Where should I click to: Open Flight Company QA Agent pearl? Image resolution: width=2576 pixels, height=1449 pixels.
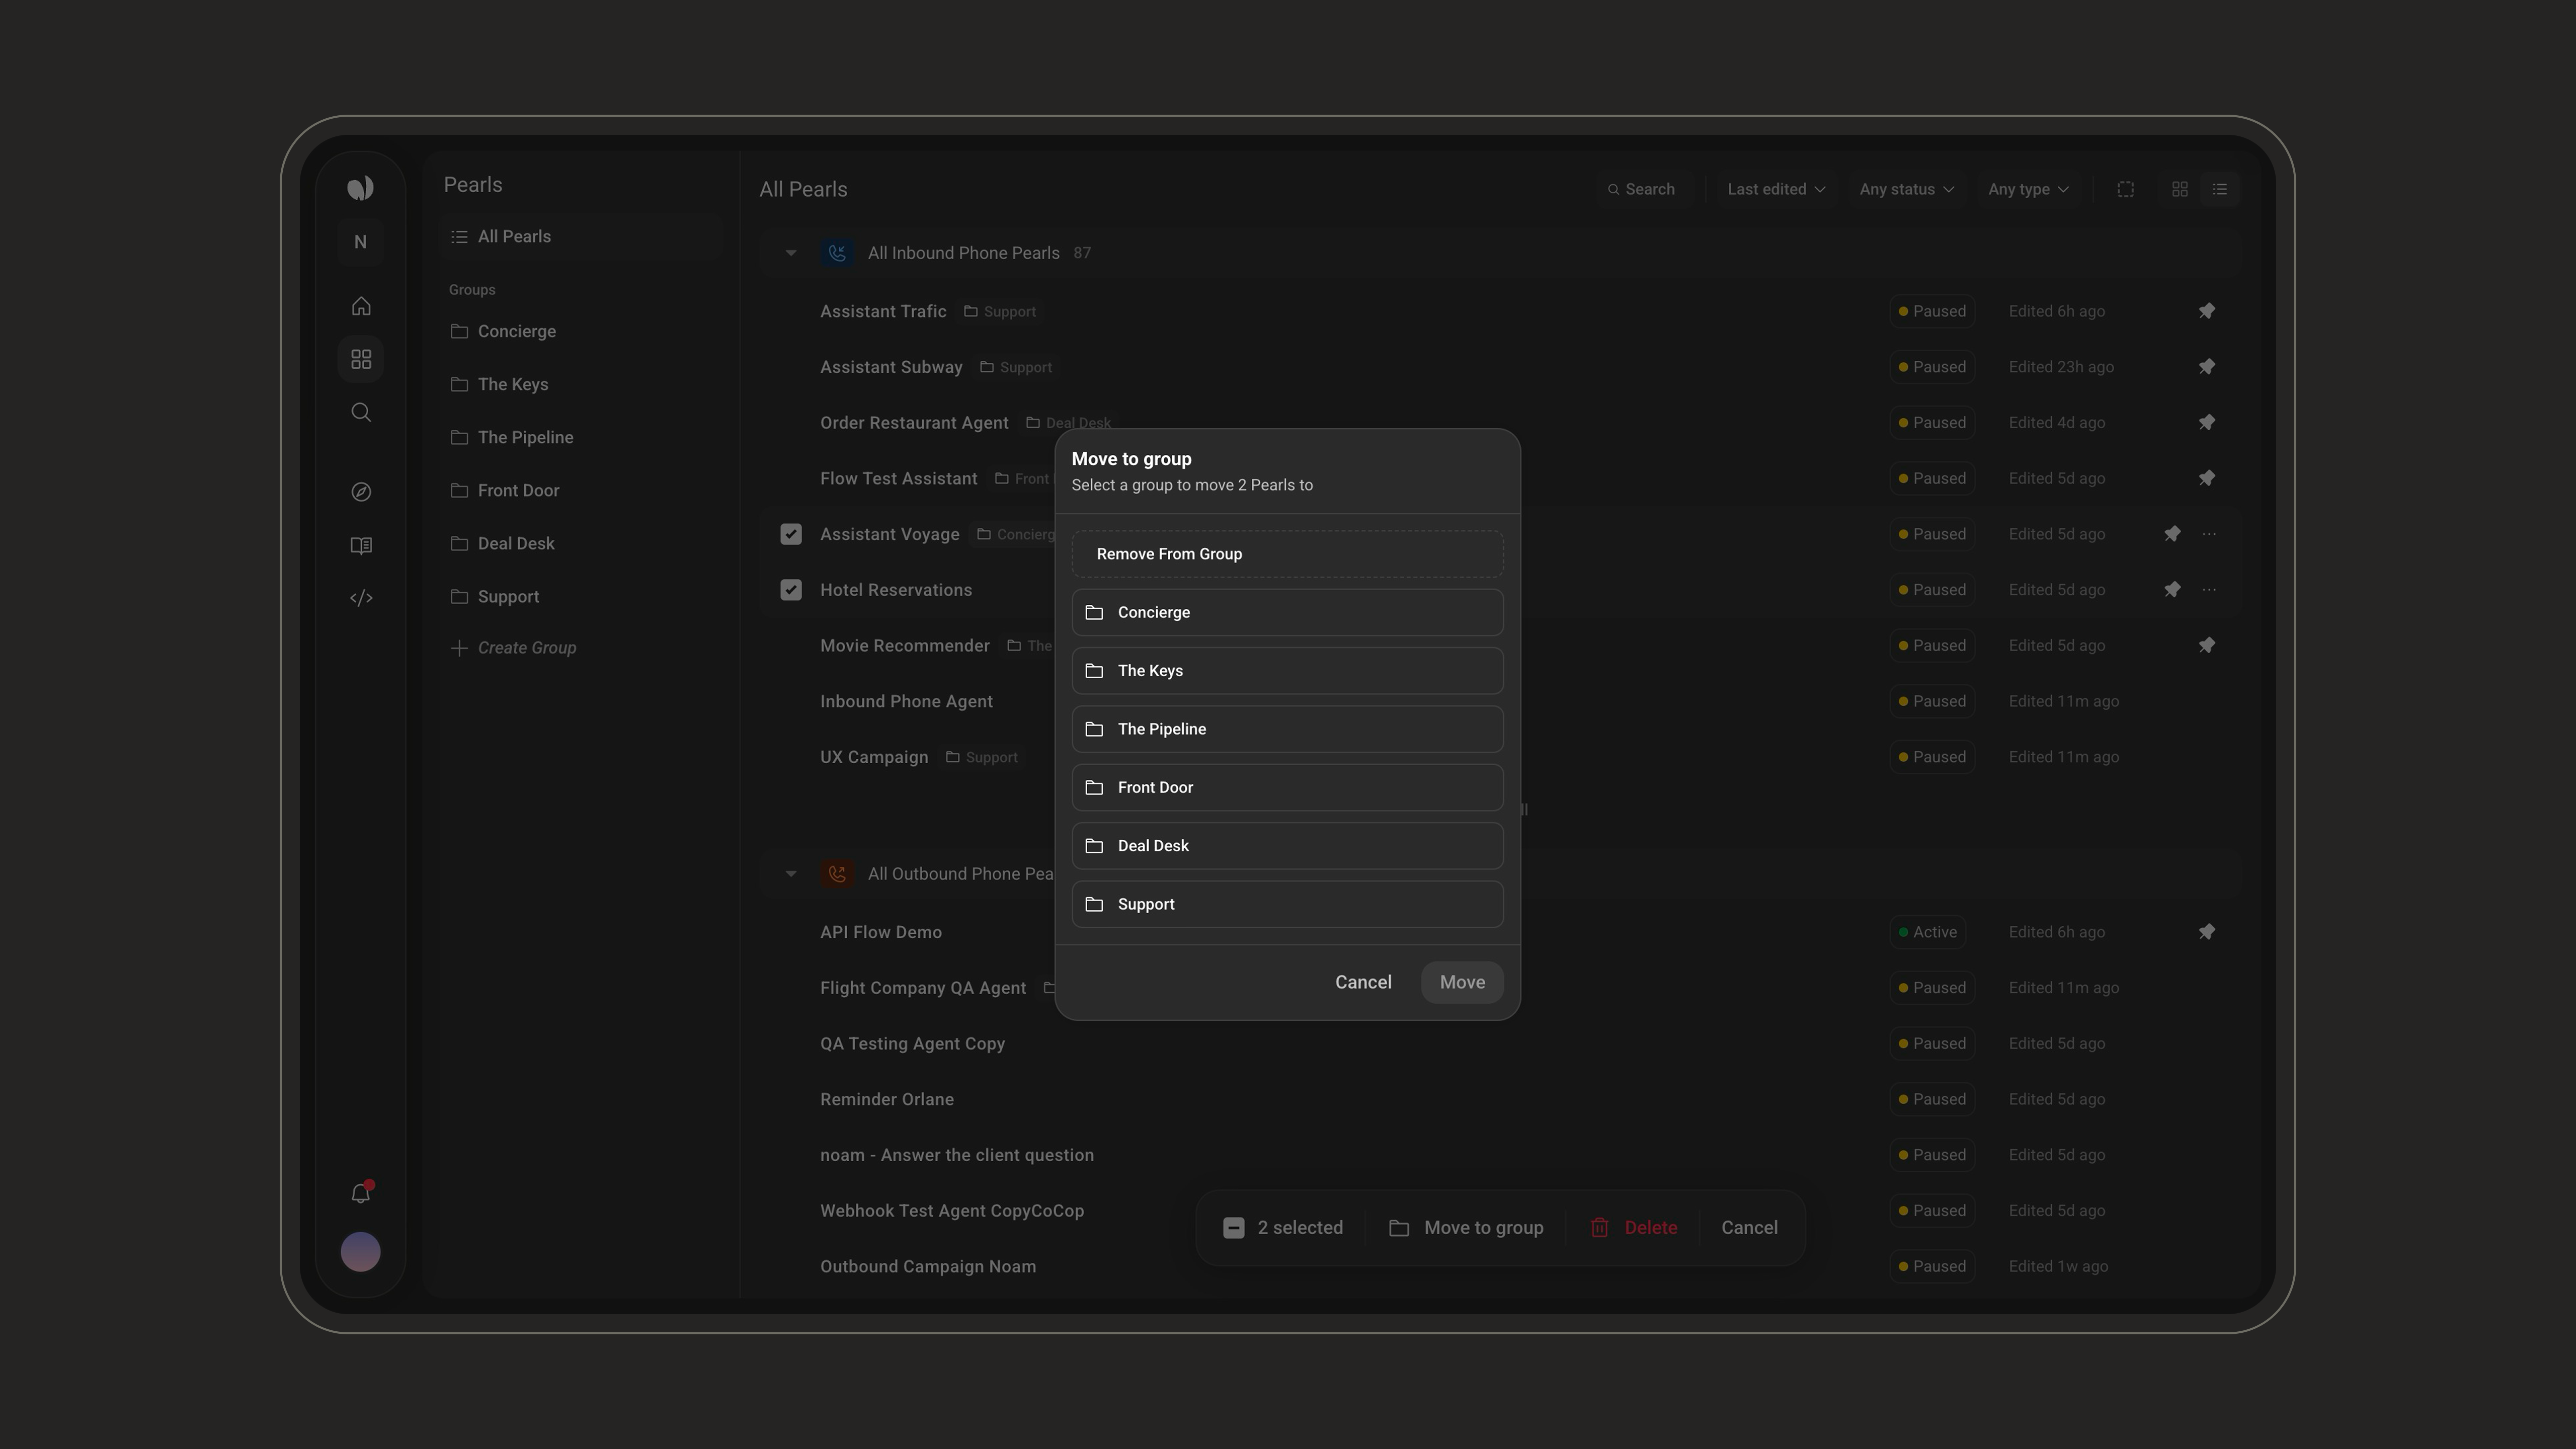point(923,988)
